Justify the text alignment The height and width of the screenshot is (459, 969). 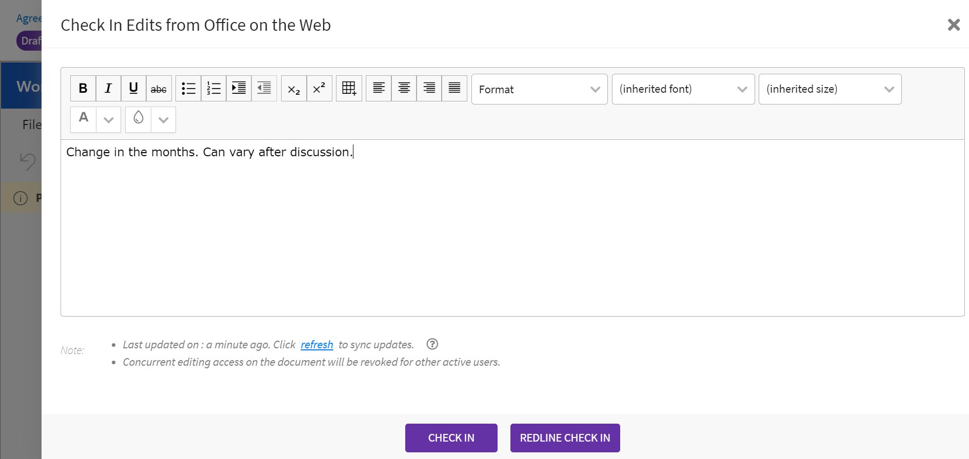coord(454,89)
